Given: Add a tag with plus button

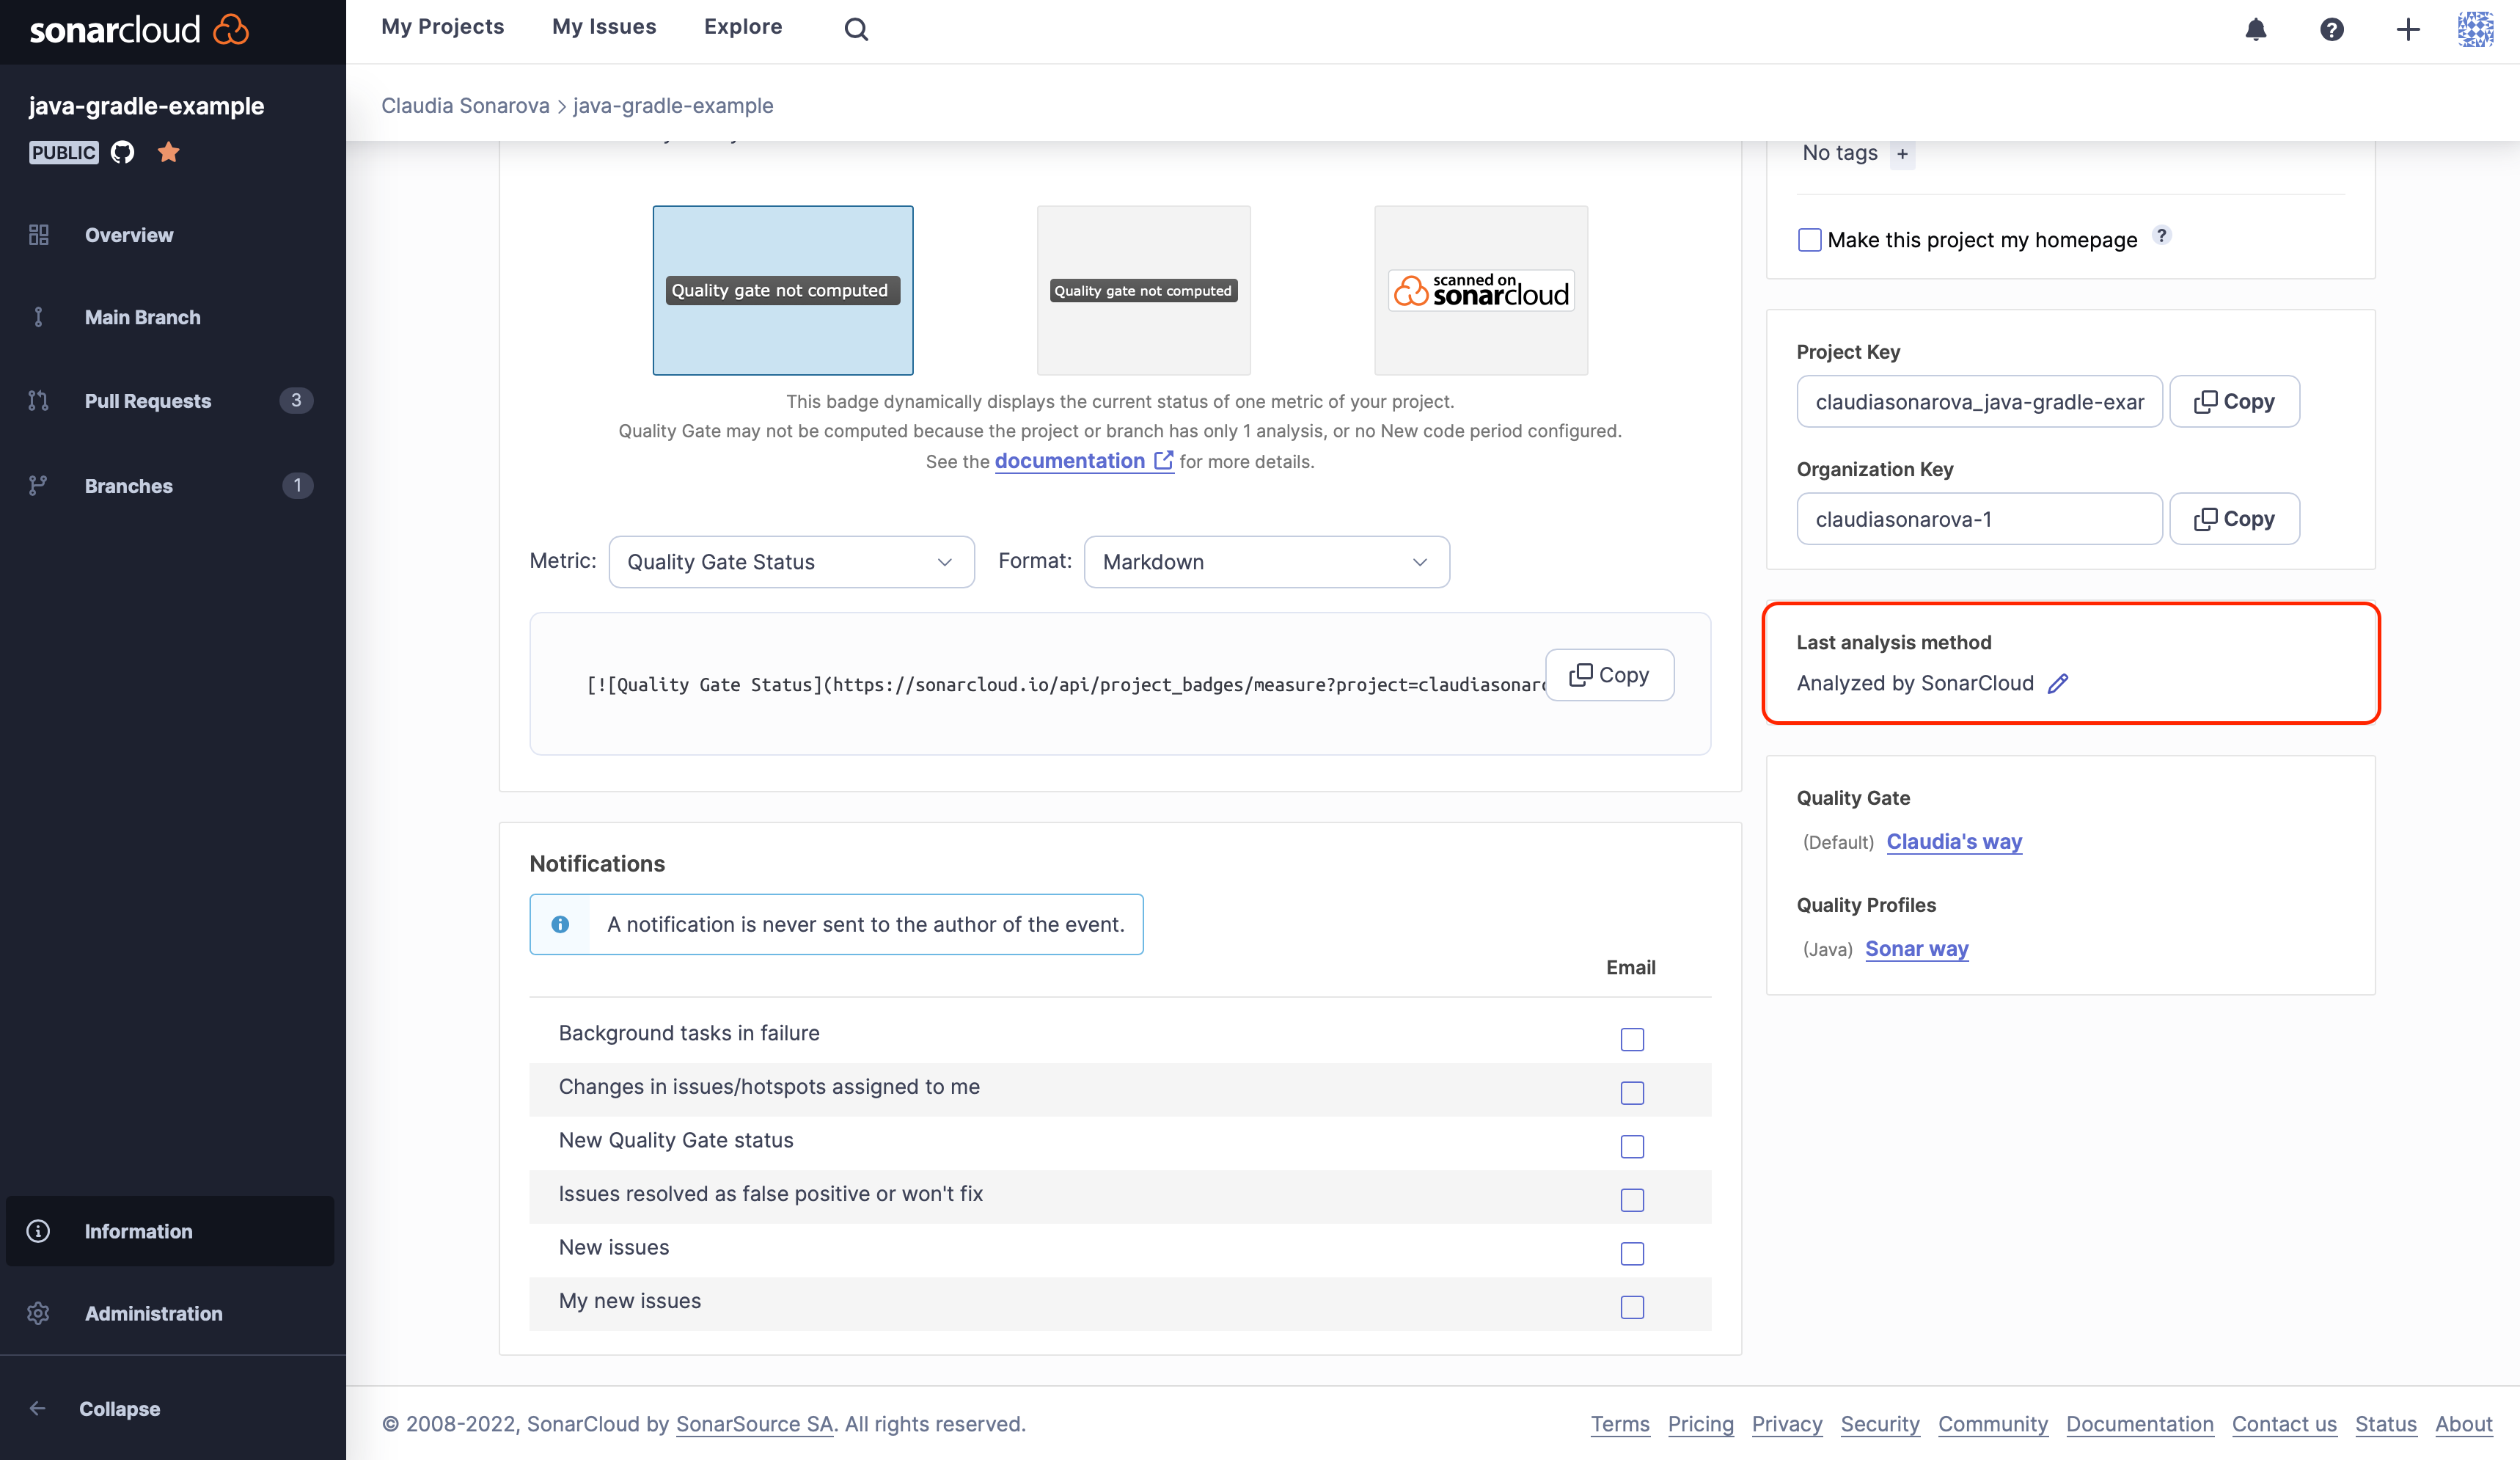Looking at the screenshot, I should coord(1902,154).
